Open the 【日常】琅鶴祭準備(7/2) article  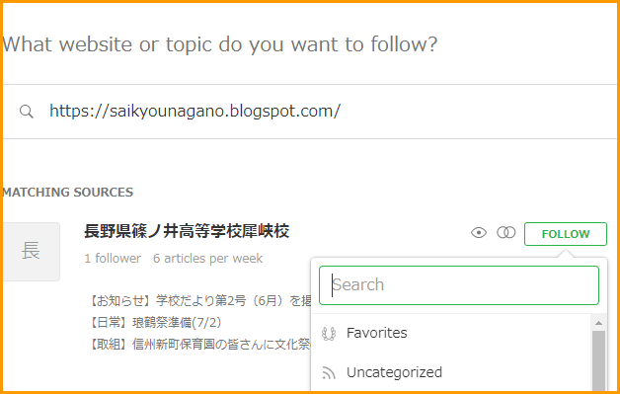pyautogui.click(x=156, y=322)
